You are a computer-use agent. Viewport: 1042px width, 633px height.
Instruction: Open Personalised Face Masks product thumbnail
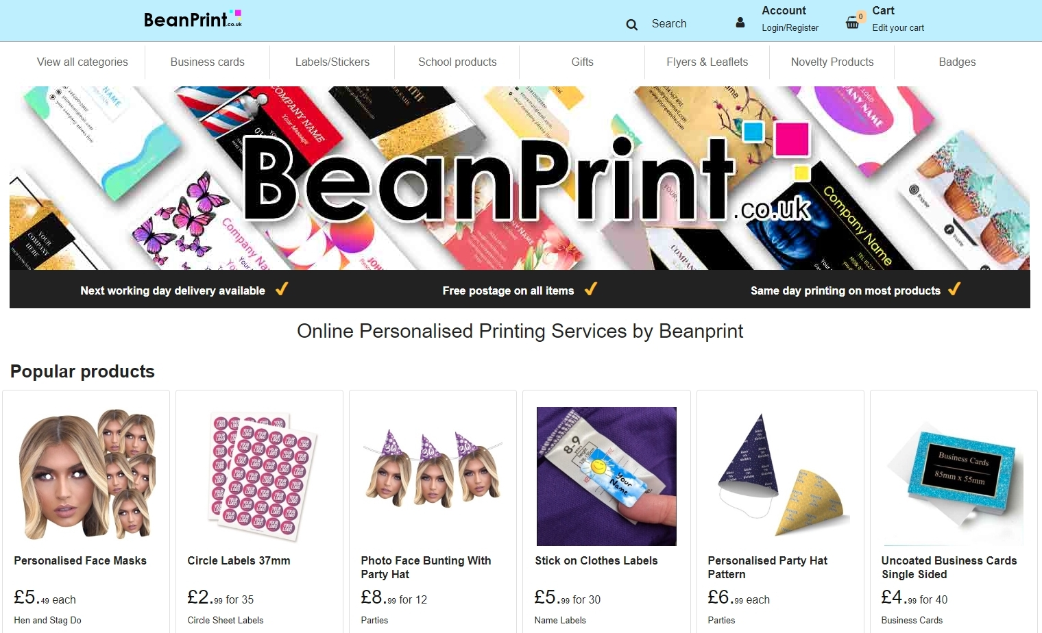pyautogui.click(x=86, y=475)
